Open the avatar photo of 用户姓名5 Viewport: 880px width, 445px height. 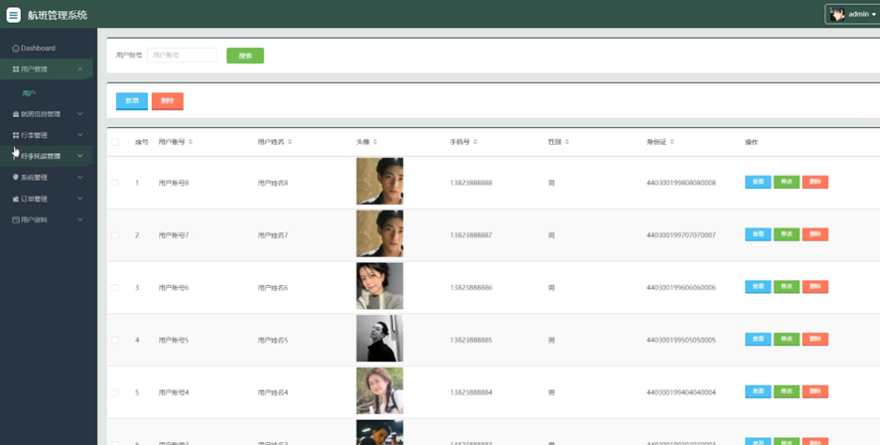pyautogui.click(x=379, y=339)
